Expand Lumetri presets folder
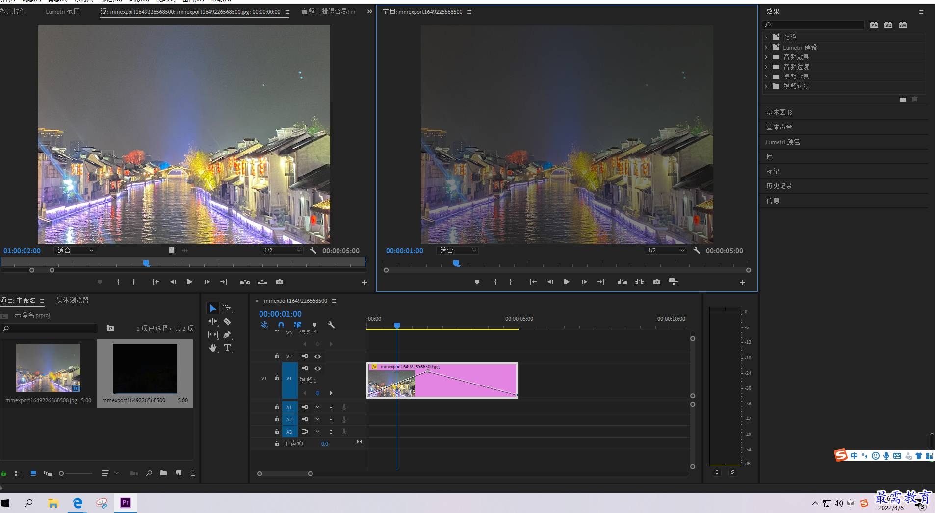 [x=766, y=47]
